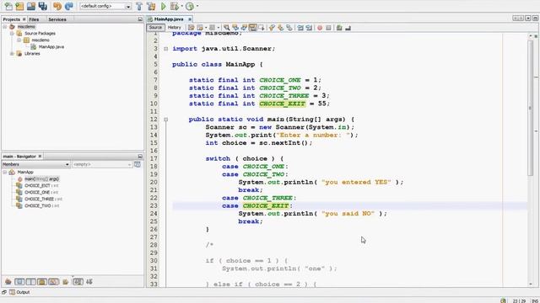
Task: Minimize the Projects panel group
Action: point(140,19)
